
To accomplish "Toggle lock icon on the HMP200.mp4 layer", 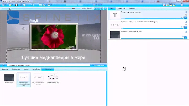I will coord(182,36).
